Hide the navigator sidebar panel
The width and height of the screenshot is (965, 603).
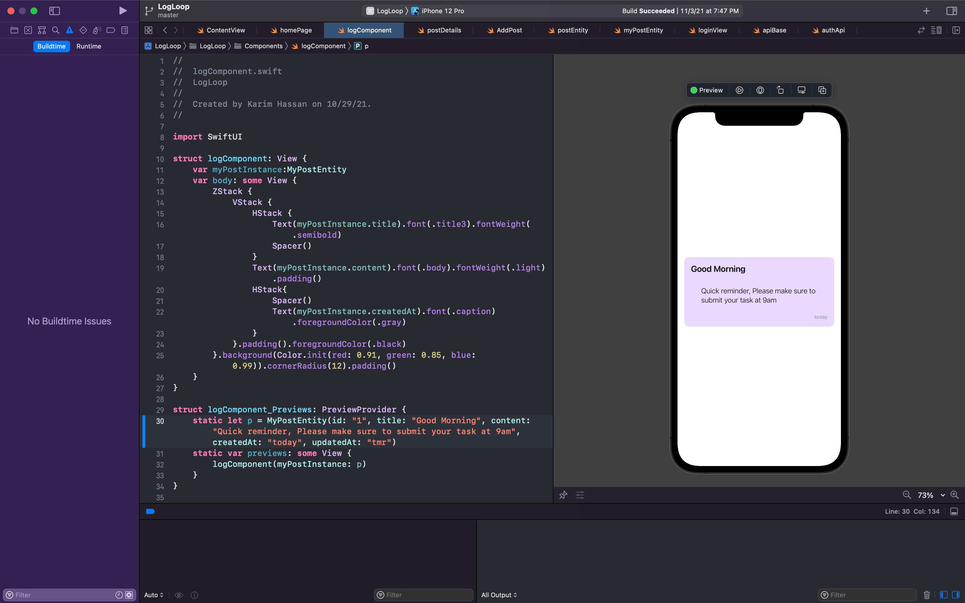click(x=54, y=11)
